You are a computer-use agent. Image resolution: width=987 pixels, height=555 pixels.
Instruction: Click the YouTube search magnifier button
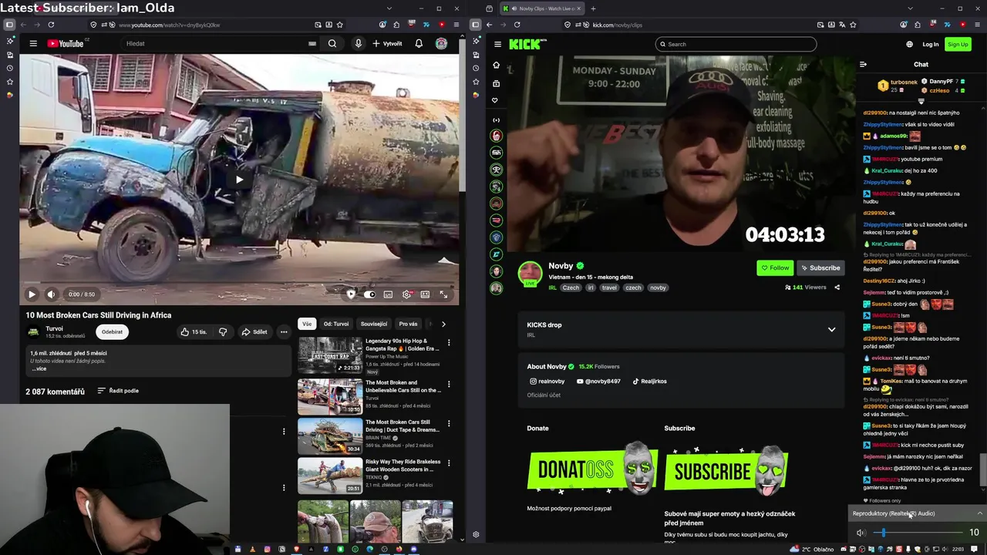[332, 44]
